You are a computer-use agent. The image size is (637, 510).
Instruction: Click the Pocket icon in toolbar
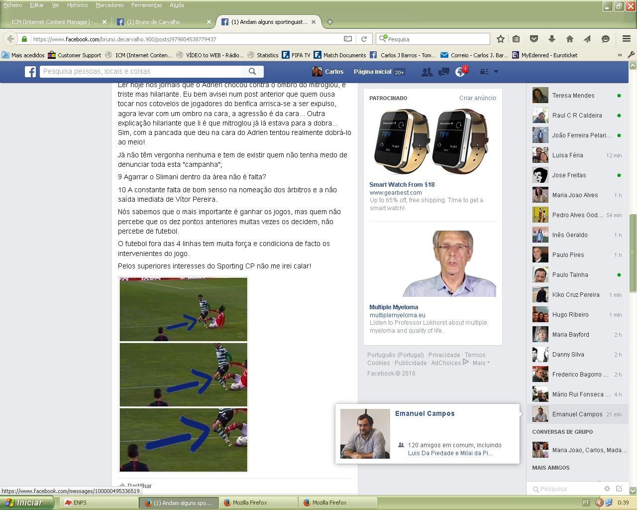click(534, 39)
